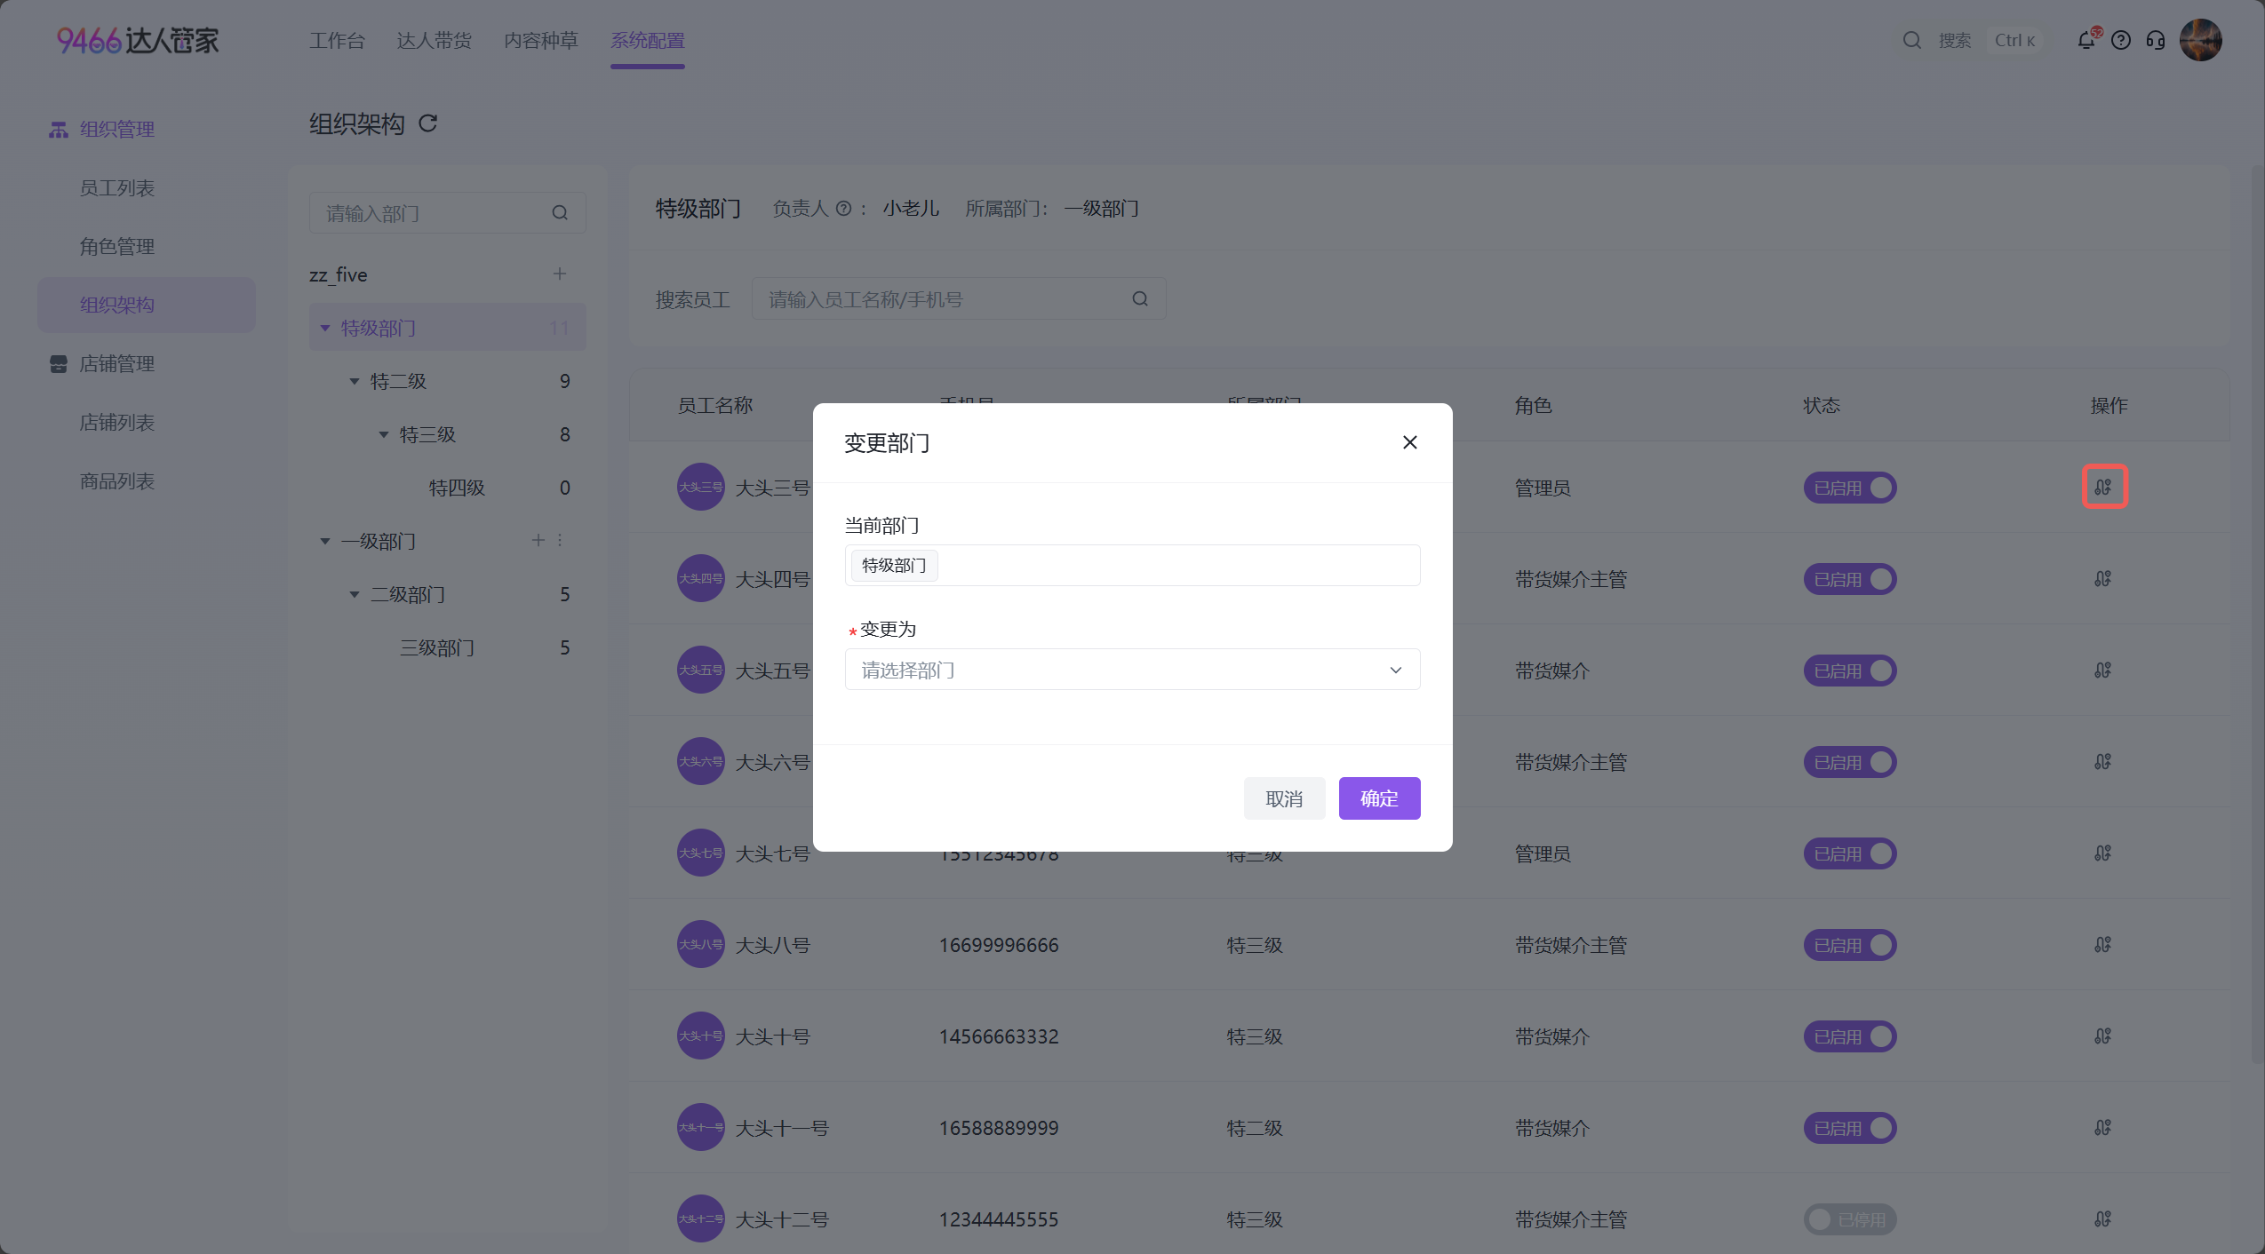Change department for 大头十一号

[2103, 1128]
